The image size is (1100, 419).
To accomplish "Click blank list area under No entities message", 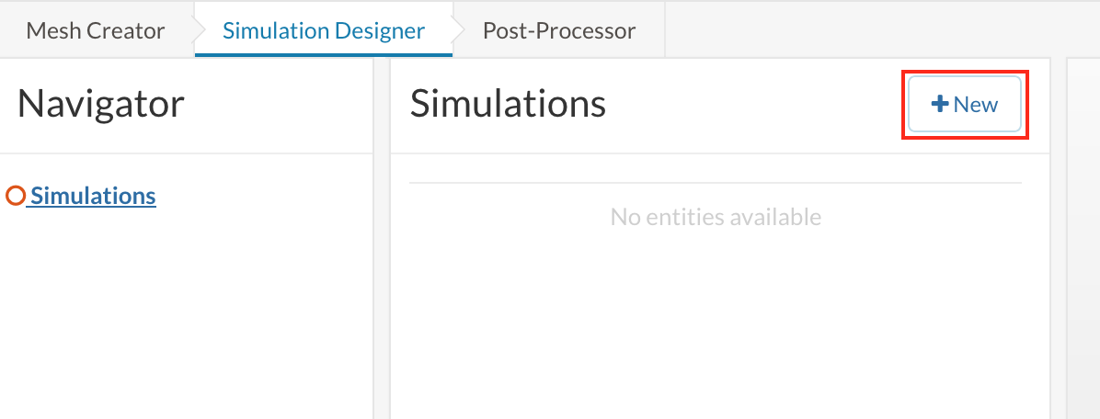I will [x=716, y=322].
